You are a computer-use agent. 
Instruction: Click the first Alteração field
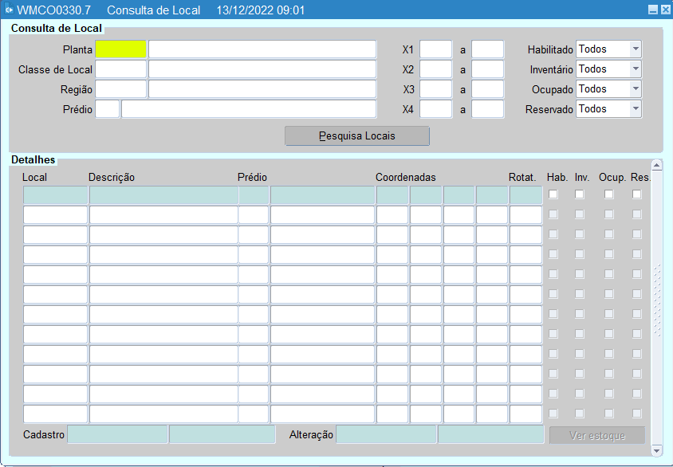(x=386, y=434)
